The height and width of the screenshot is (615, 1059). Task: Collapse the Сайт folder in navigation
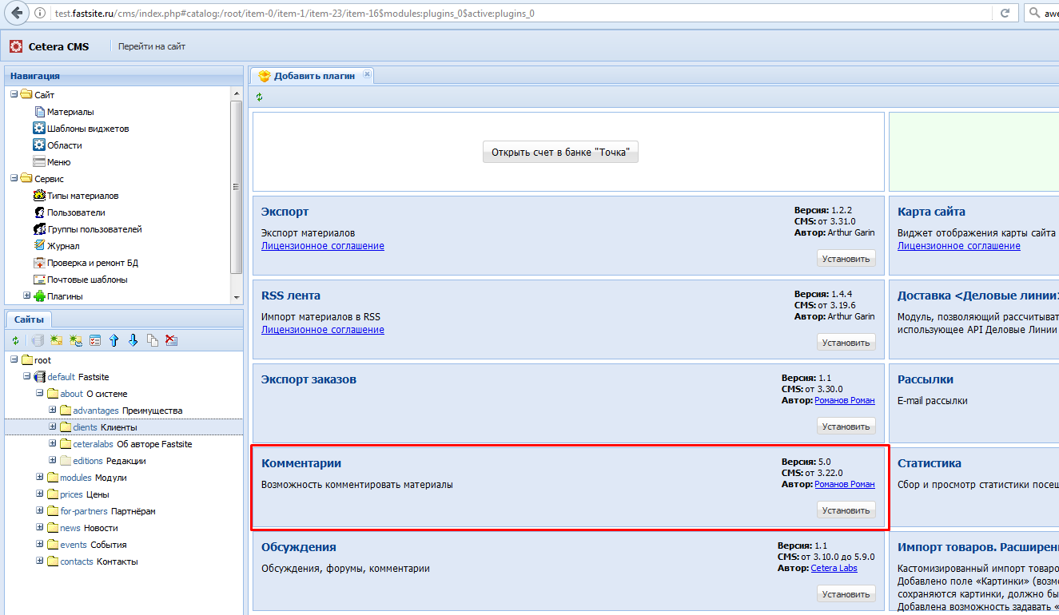14,94
